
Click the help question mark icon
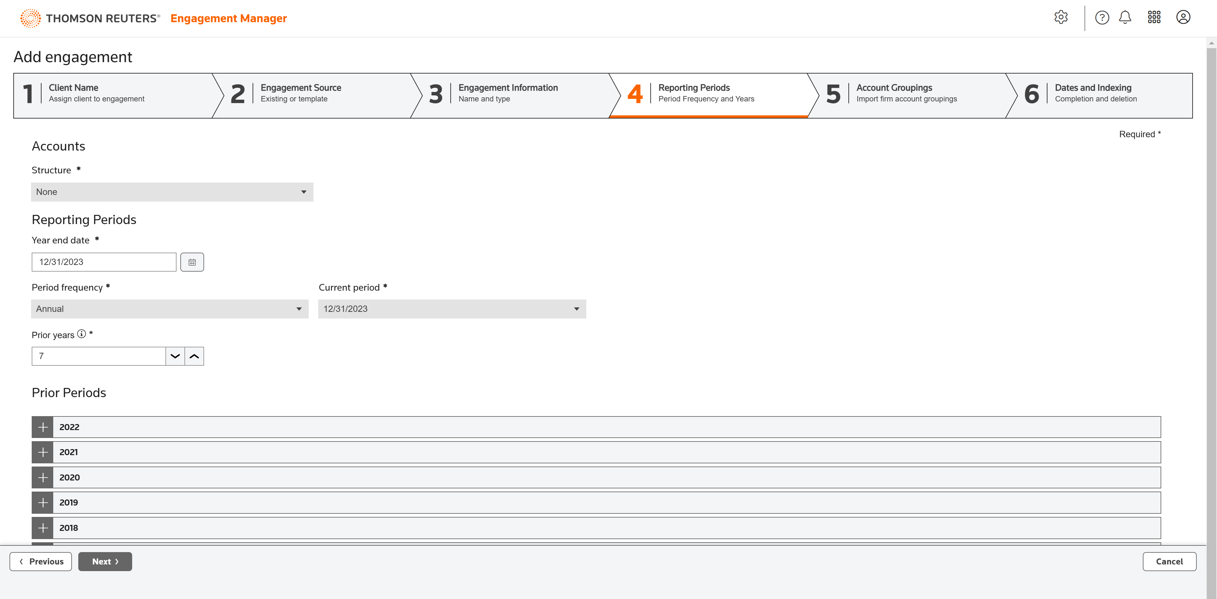[x=1102, y=17]
